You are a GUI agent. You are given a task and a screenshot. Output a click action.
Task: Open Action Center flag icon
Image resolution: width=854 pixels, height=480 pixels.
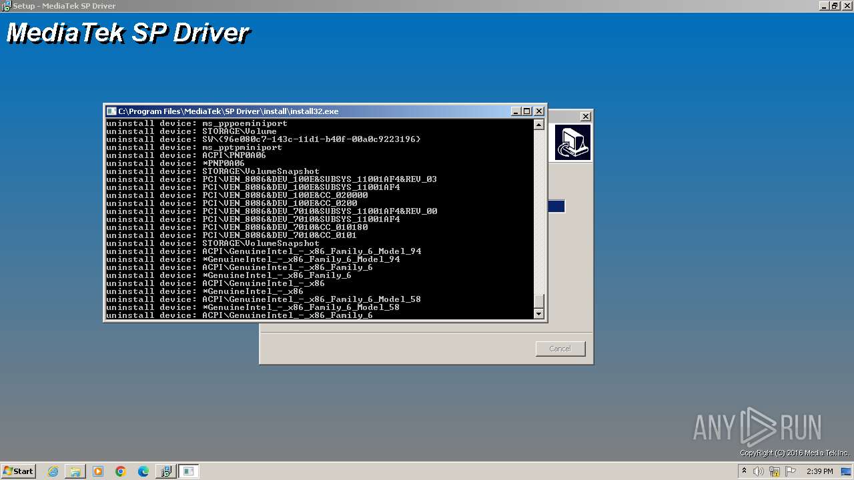pyautogui.click(x=791, y=471)
